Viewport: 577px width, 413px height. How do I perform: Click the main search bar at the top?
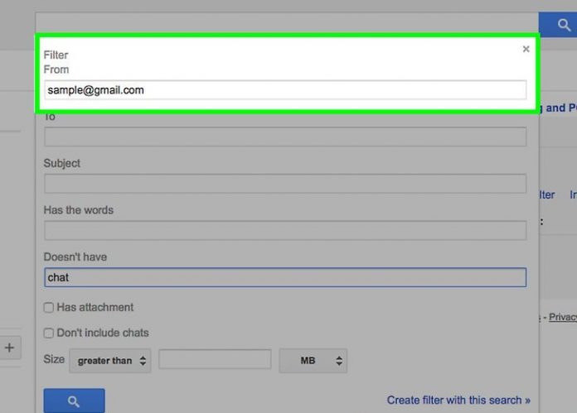(x=286, y=24)
